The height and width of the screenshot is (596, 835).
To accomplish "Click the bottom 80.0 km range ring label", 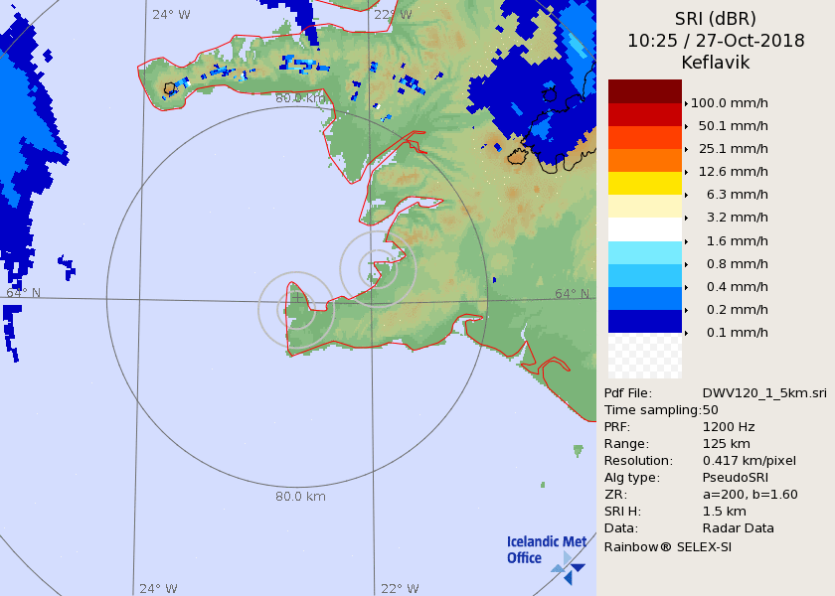I will click(300, 497).
